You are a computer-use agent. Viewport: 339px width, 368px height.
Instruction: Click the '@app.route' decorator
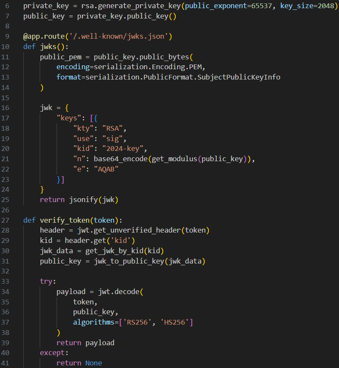point(44,37)
